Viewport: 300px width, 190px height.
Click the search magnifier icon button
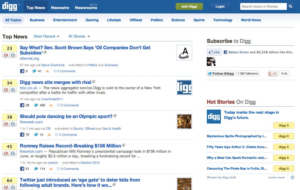[x=290, y=6]
